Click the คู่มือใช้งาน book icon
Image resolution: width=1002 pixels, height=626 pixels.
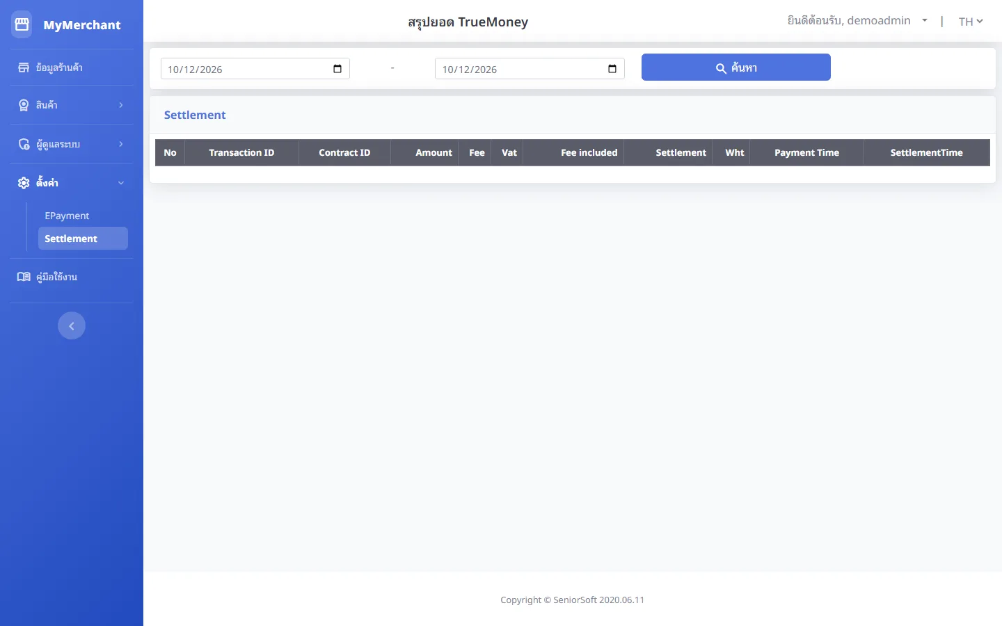click(24, 277)
